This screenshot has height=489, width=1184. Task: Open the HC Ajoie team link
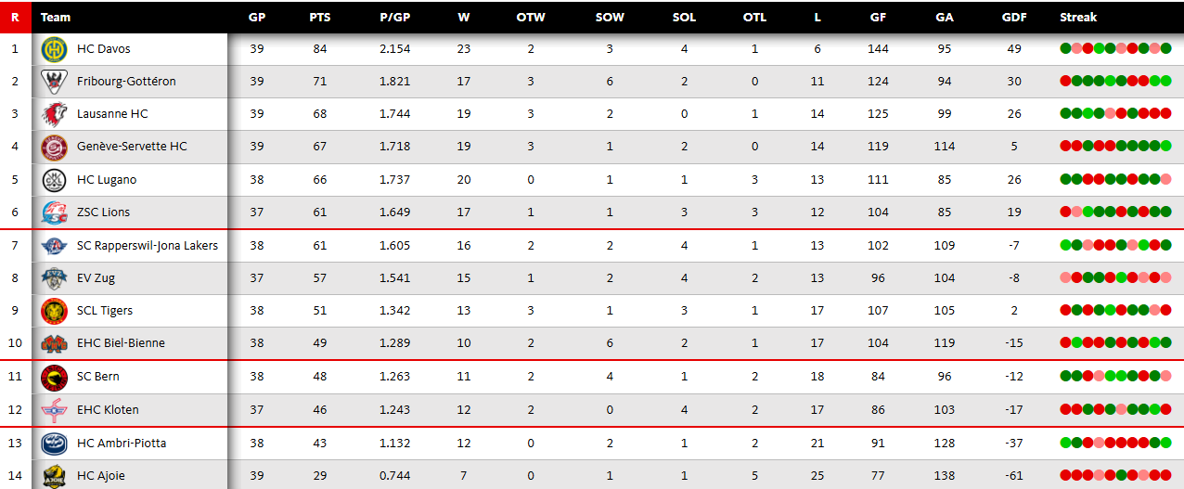coord(100,476)
